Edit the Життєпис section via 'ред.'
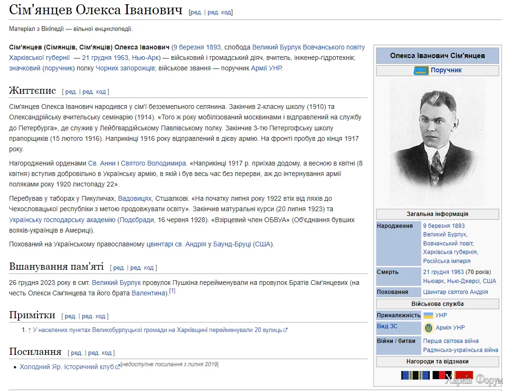Viewport: 511px width, 391px height. point(71,92)
